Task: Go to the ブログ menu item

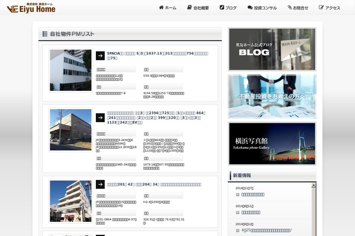Action: 228,8
